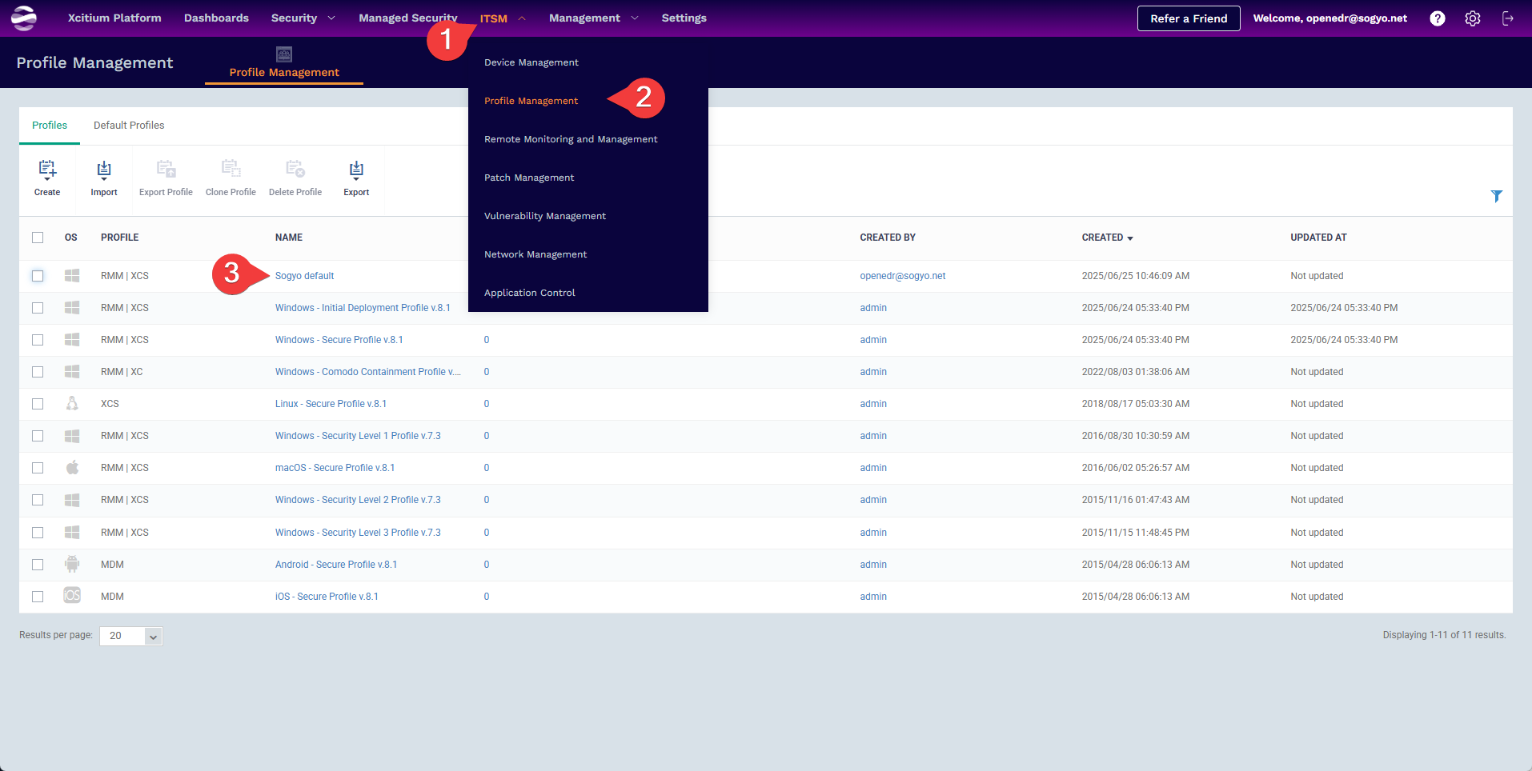The height and width of the screenshot is (771, 1532).
Task: Check the Security Level 1 Profile checkbox
Action: [38, 436]
